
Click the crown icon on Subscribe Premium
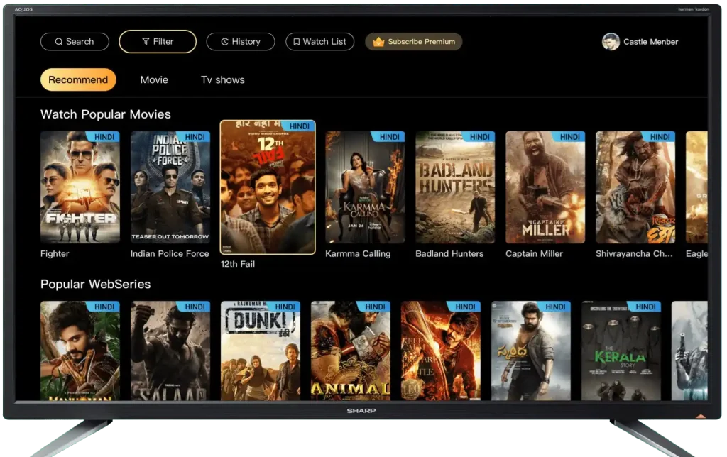pos(378,42)
